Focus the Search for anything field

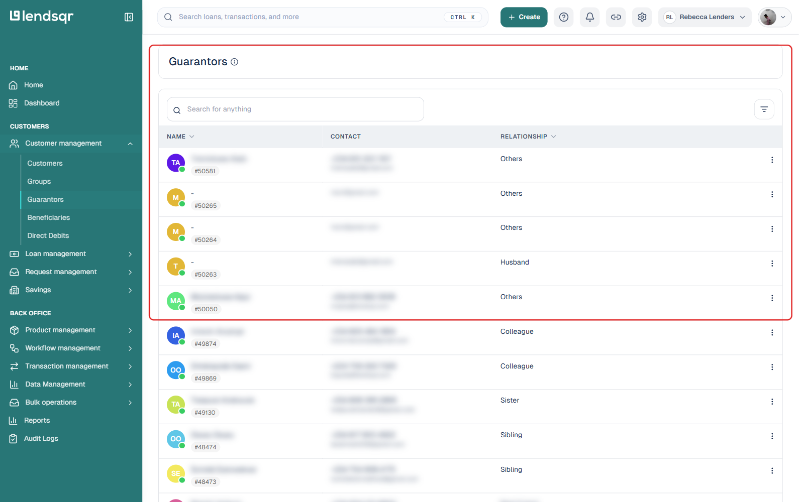coord(295,109)
